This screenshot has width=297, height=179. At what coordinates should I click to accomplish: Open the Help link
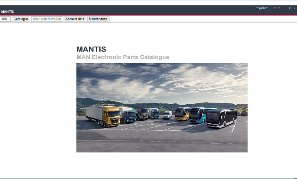coord(277,8)
